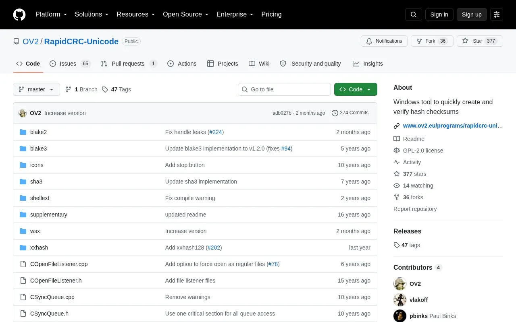
Task: Open the 'Increase version' latest commit message
Action: click(x=65, y=113)
